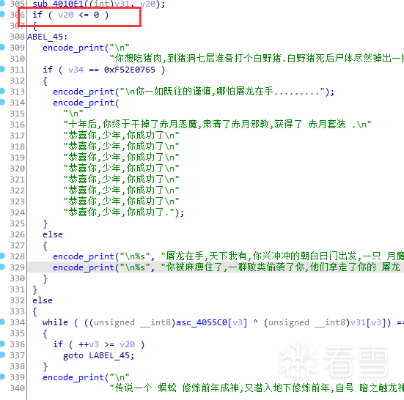Click the string '你被麻痹住了' on line 329
The width and height of the screenshot is (404, 400).
(x=194, y=267)
